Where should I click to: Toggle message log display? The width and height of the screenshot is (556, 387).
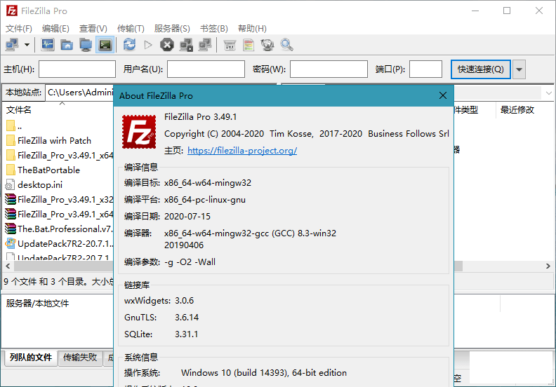coord(48,45)
